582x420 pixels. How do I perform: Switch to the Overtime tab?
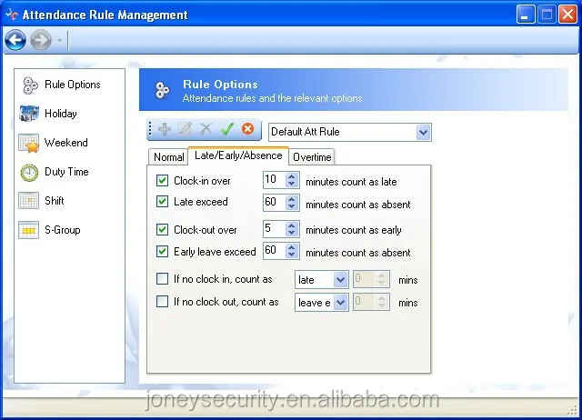coord(312,157)
